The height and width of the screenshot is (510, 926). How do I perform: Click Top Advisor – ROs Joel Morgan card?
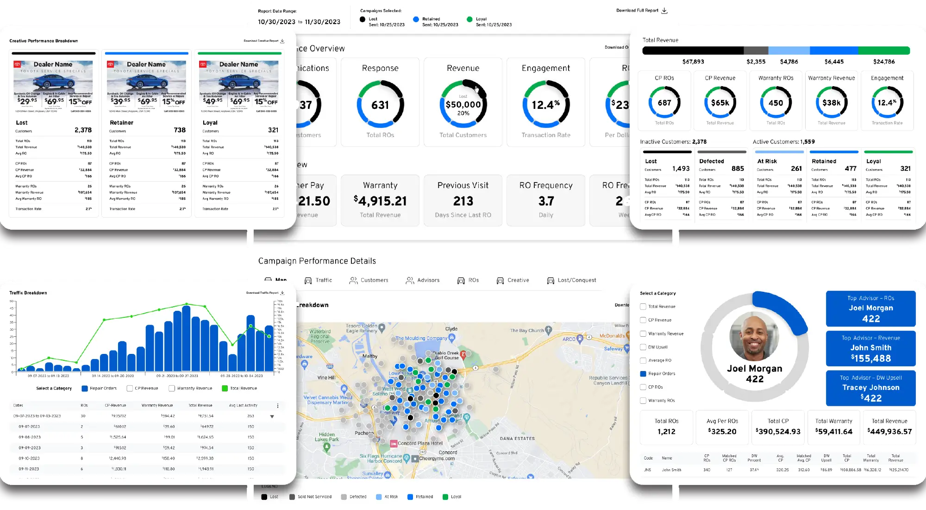pos(871,309)
